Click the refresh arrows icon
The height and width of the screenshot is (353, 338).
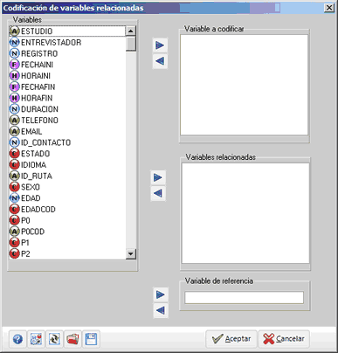click(54, 339)
